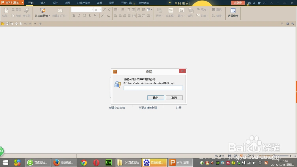Click the font color A icon
Screen dimensions: 297x167
(95, 16)
